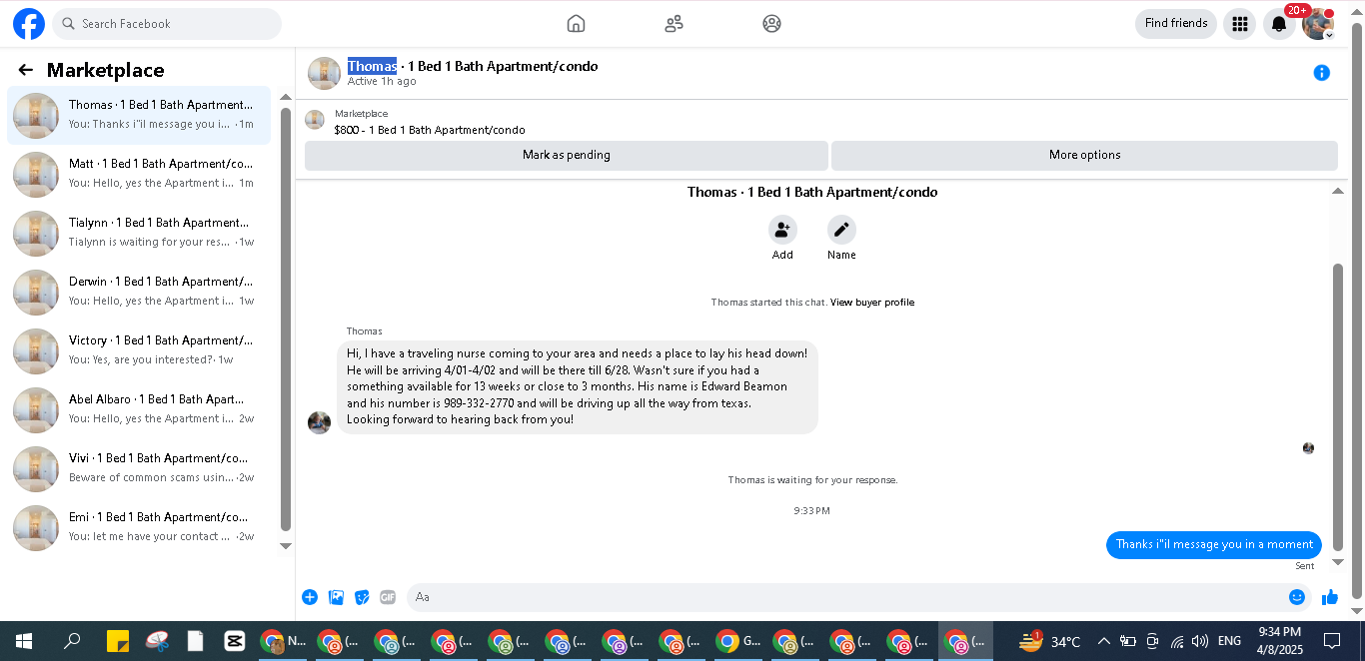Open the Home feed icon
Image resolution: width=1365 pixels, height=661 pixels.
tap(576, 24)
